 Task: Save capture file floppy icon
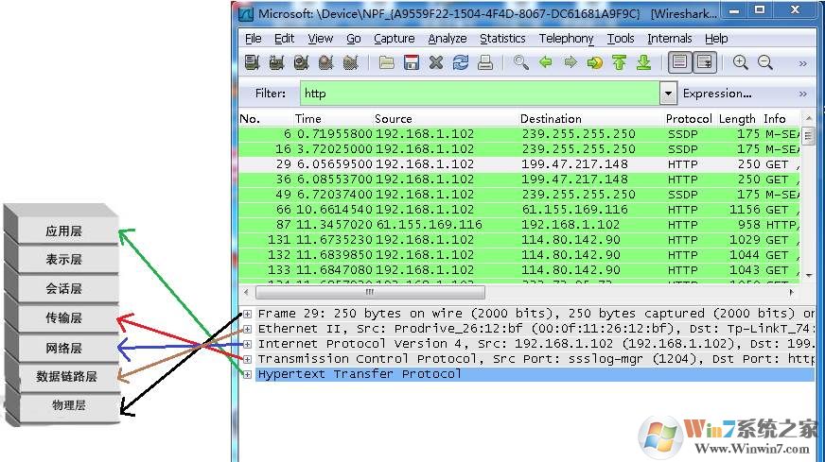pyautogui.click(x=412, y=63)
